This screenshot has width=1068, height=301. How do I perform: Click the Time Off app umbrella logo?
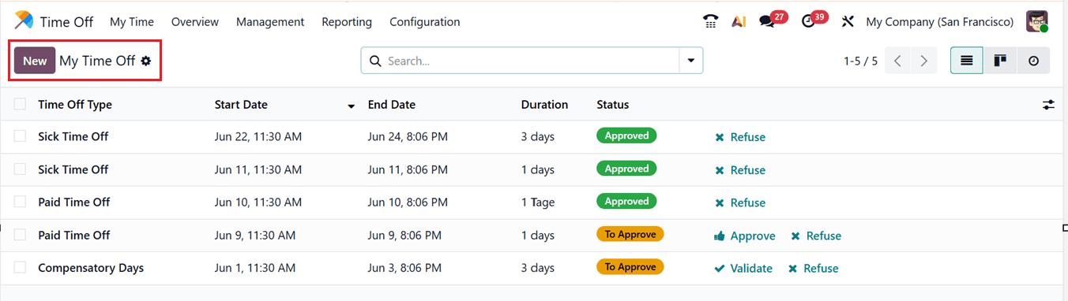coord(24,21)
